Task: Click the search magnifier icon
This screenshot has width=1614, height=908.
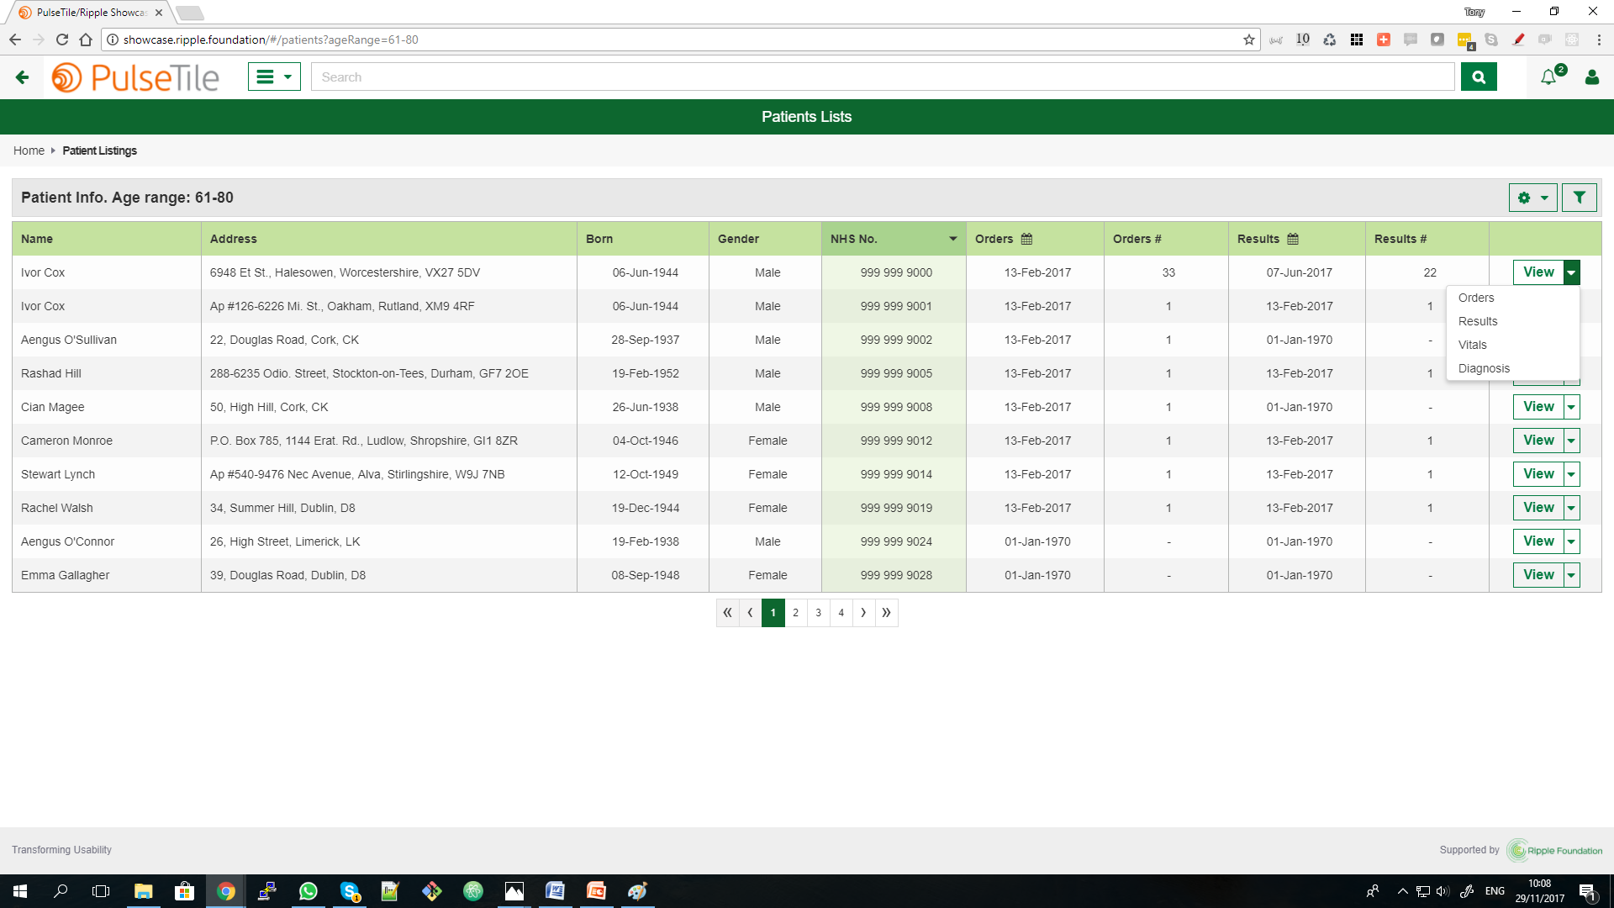Action: coord(1479,77)
